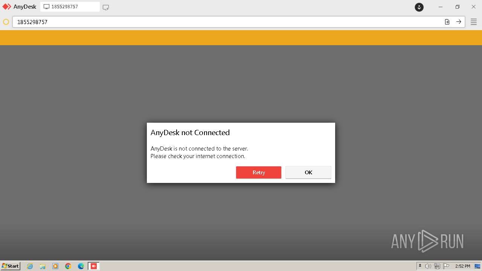
Task: Click the red Retry button
Action: [x=259, y=172]
